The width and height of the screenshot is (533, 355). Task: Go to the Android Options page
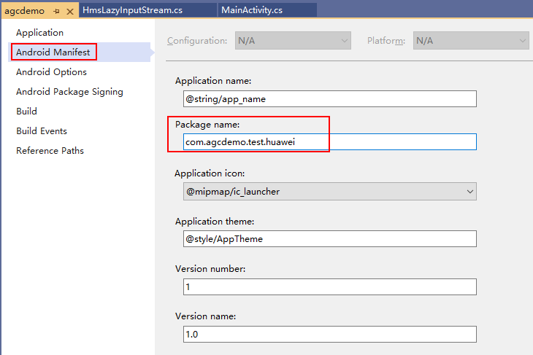(51, 72)
